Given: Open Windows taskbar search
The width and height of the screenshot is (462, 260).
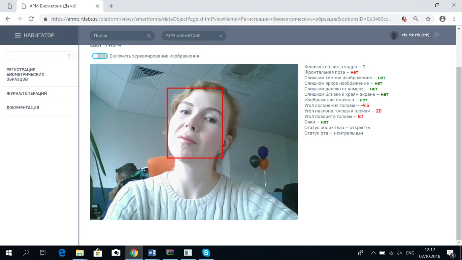Looking at the screenshot, I should coord(26,253).
